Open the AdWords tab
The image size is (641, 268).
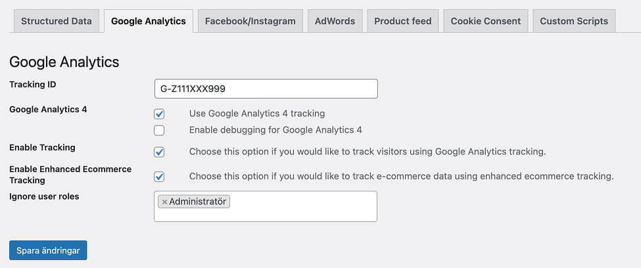335,21
